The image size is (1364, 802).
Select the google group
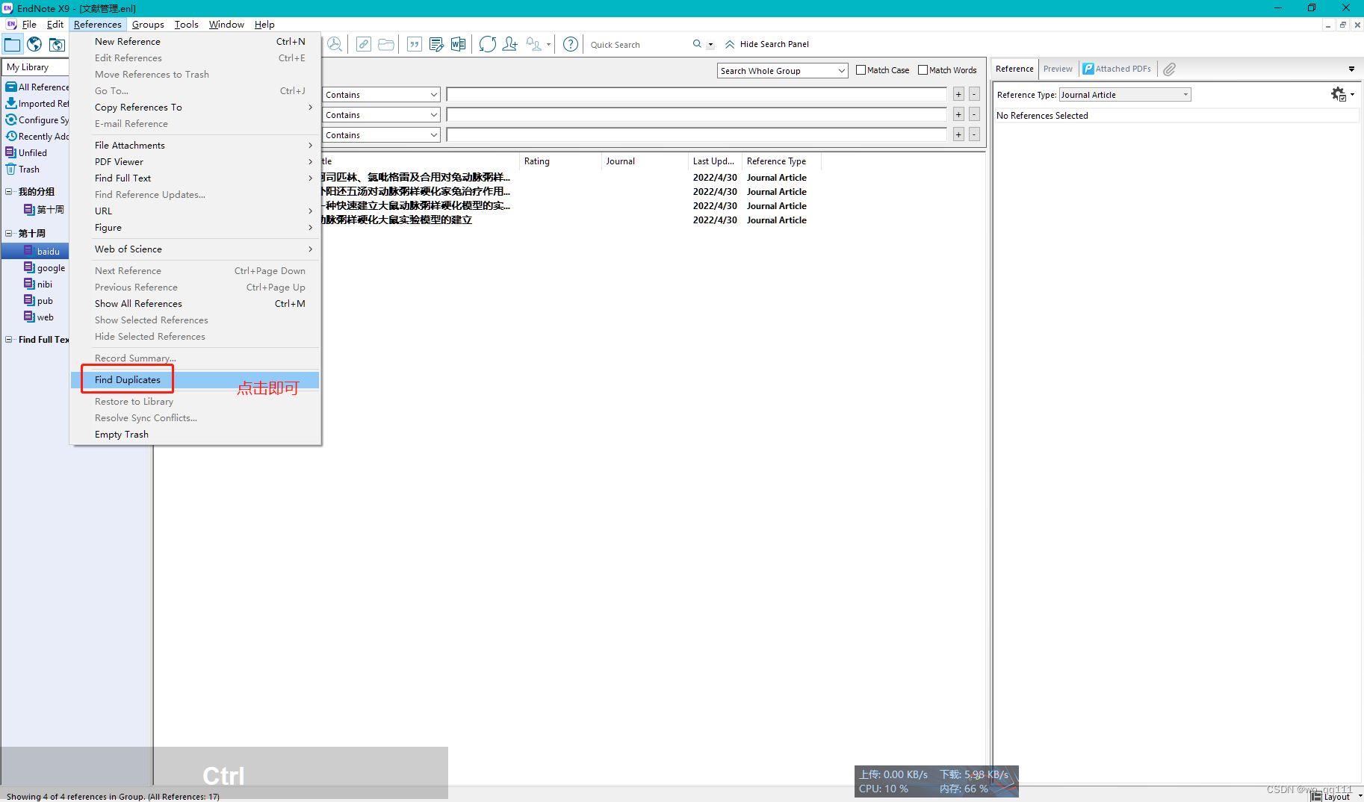(51, 268)
